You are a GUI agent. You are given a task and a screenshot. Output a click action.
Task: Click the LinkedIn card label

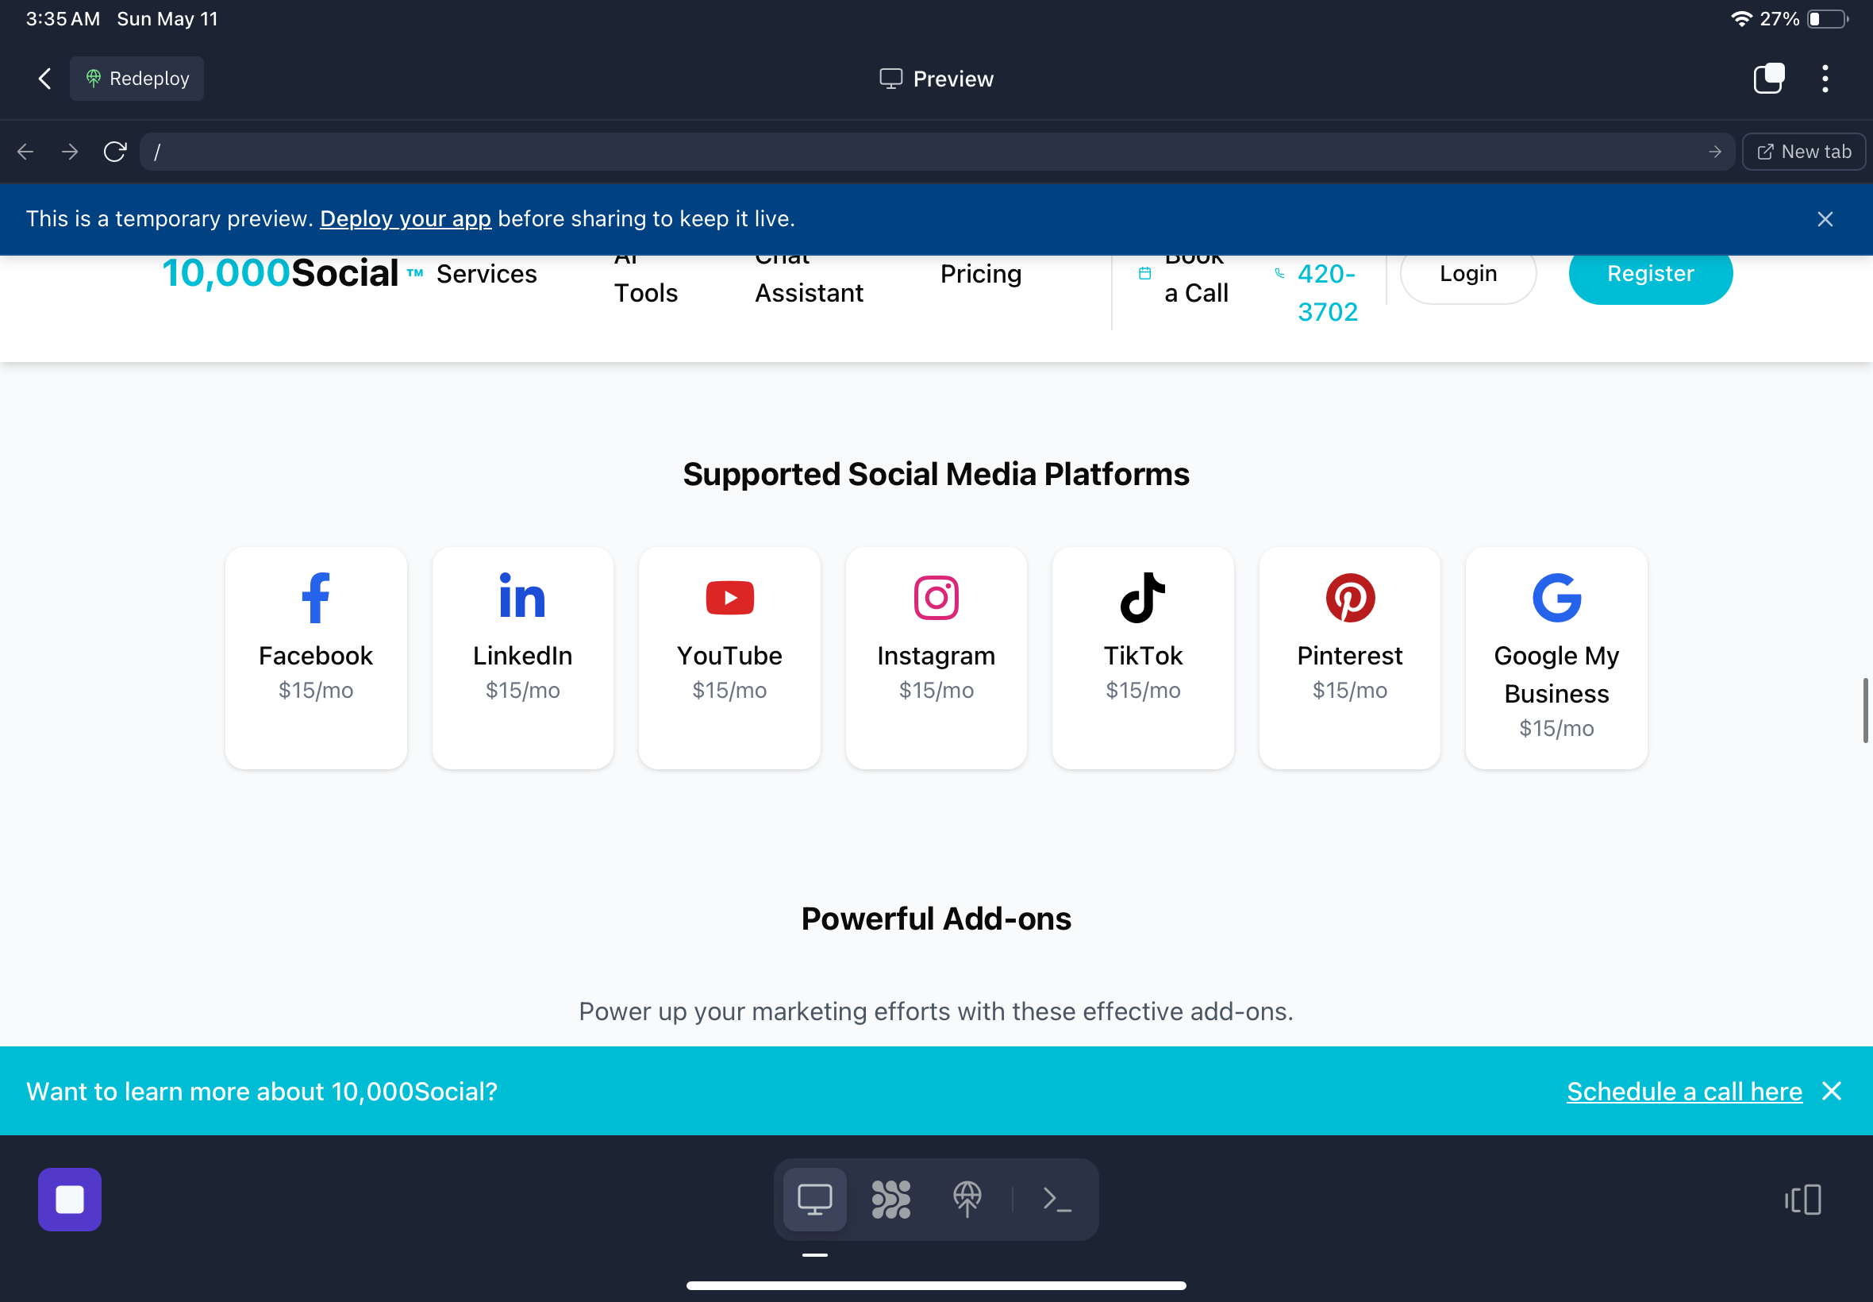(522, 656)
